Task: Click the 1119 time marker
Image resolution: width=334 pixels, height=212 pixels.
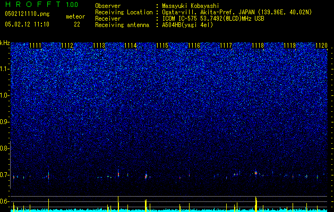Action: pyautogui.click(x=289, y=46)
